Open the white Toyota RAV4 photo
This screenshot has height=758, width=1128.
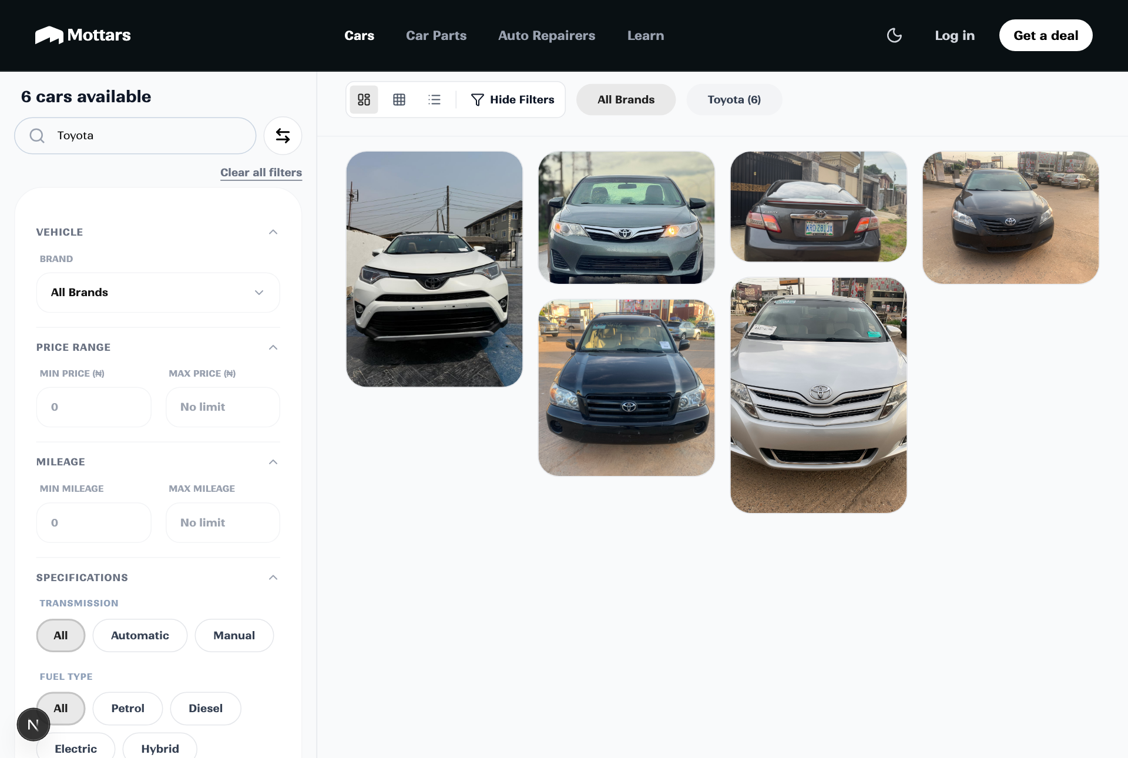[x=434, y=269]
